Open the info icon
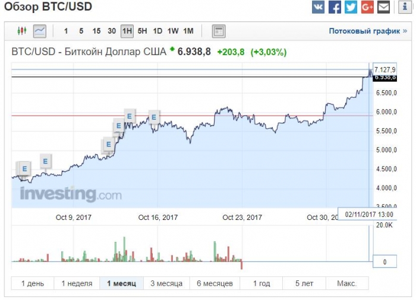416x300 pixels. [x=405, y=7]
